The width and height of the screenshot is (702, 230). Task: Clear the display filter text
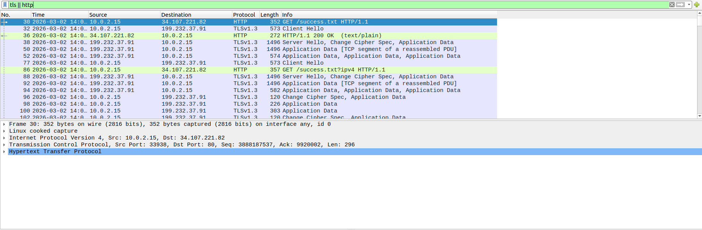(672, 5)
